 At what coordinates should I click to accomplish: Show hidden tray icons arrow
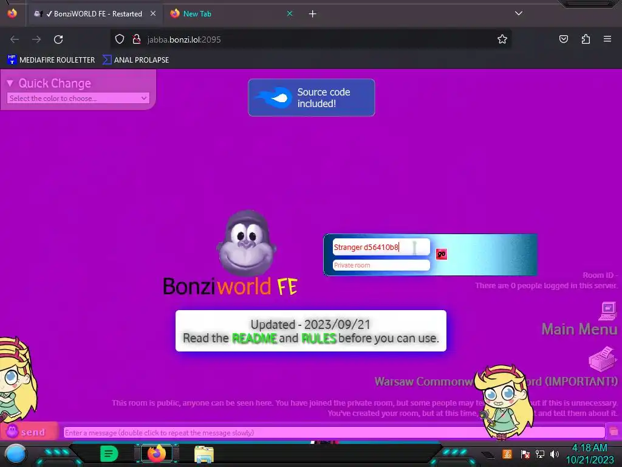tap(488, 454)
